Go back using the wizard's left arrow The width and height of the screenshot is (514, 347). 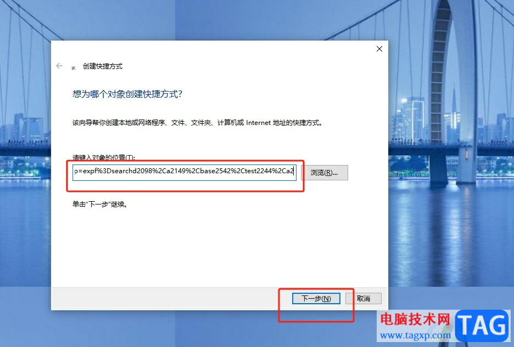(x=59, y=66)
